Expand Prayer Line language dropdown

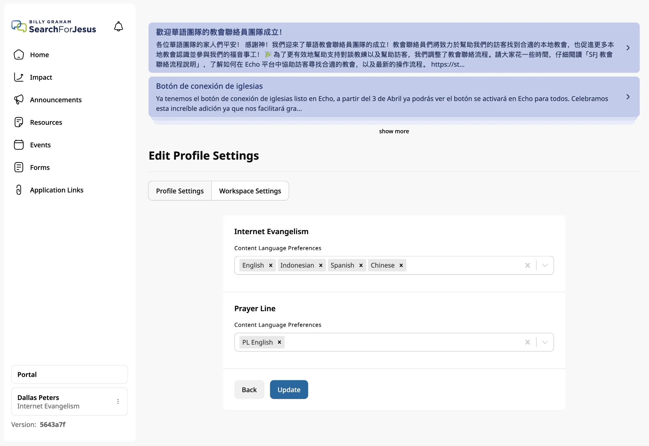tap(545, 342)
